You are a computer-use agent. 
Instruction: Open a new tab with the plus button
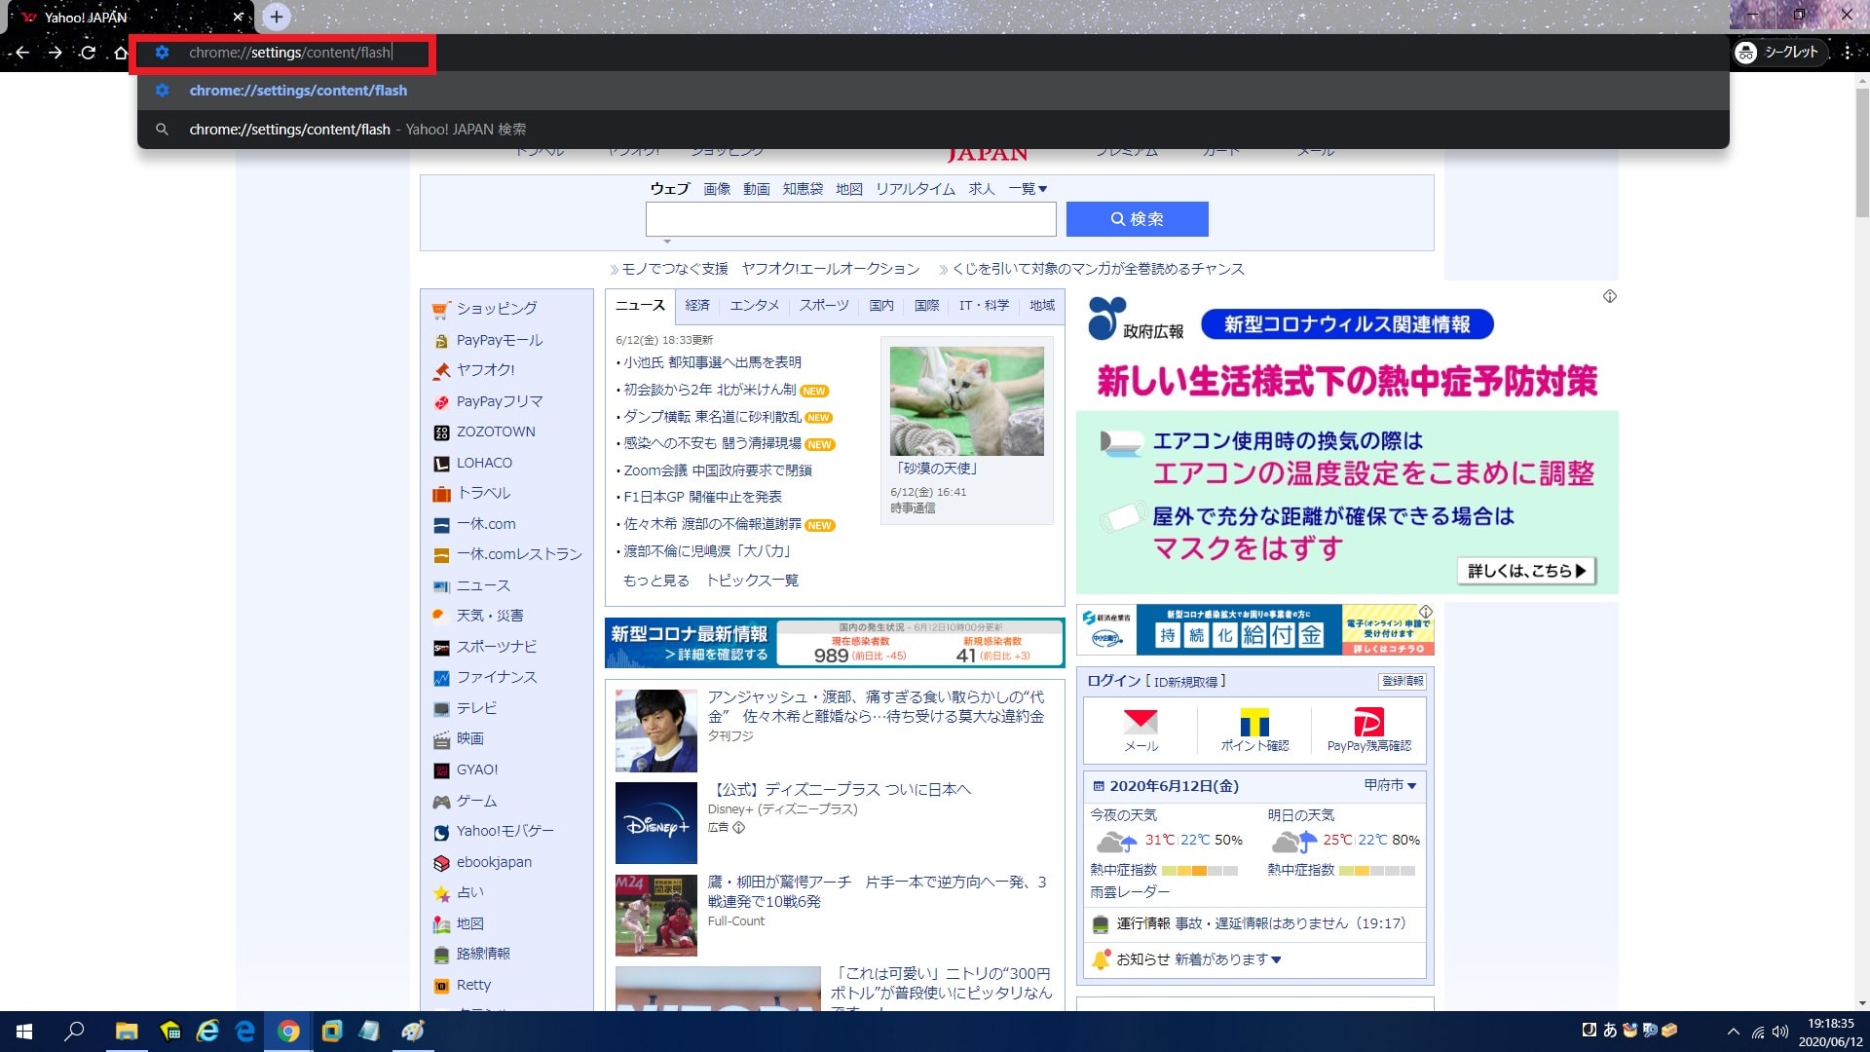click(x=277, y=17)
